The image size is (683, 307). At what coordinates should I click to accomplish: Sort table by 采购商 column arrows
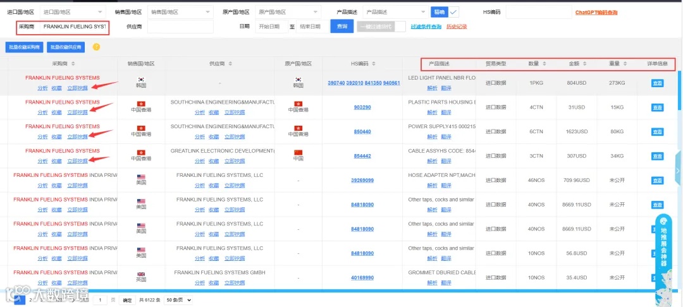click(73, 64)
